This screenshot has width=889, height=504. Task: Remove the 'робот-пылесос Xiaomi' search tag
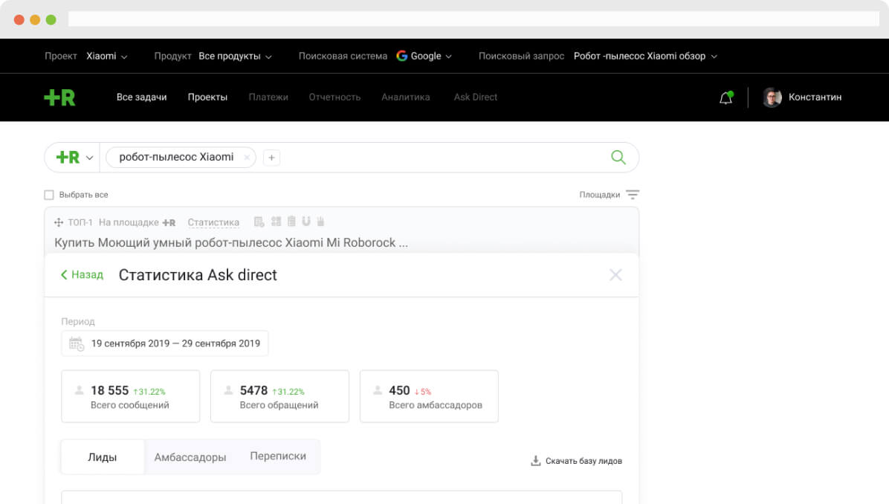pos(247,158)
